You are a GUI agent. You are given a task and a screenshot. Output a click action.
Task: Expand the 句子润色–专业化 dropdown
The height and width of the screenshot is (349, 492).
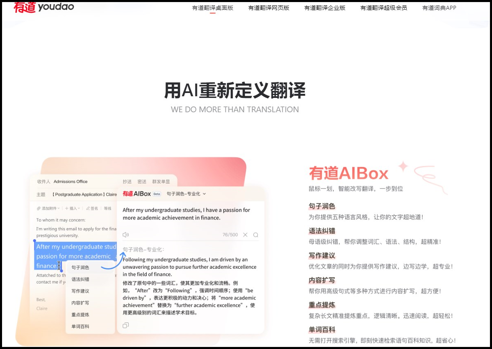point(186,194)
